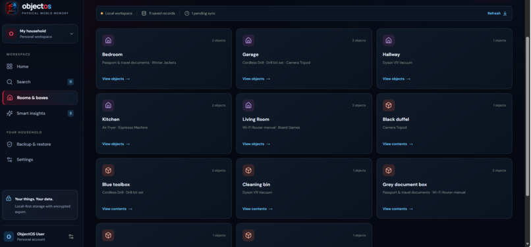The width and height of the screenshot is (531, 247).
Task: Click the Backup & restore shield icon
Action: [9, 145]
